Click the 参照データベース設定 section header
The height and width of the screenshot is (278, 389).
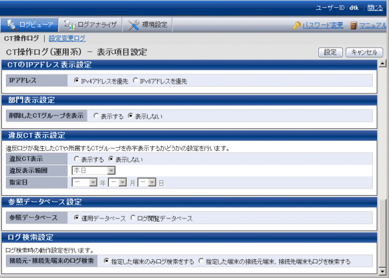[189, 202]
